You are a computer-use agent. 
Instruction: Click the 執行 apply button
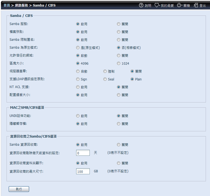point(19,189)
